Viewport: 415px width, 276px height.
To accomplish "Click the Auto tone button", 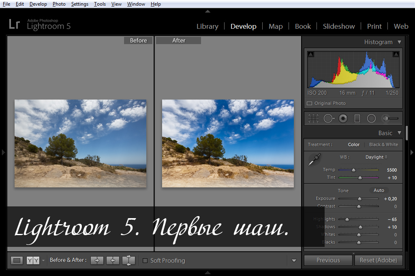I will [379, 190].
